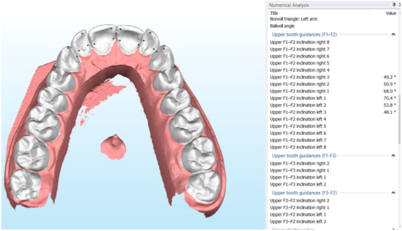Select the Balkwill angle row
Image resolution: width=402 pixels, height=231 pixels.
point(282,26)
